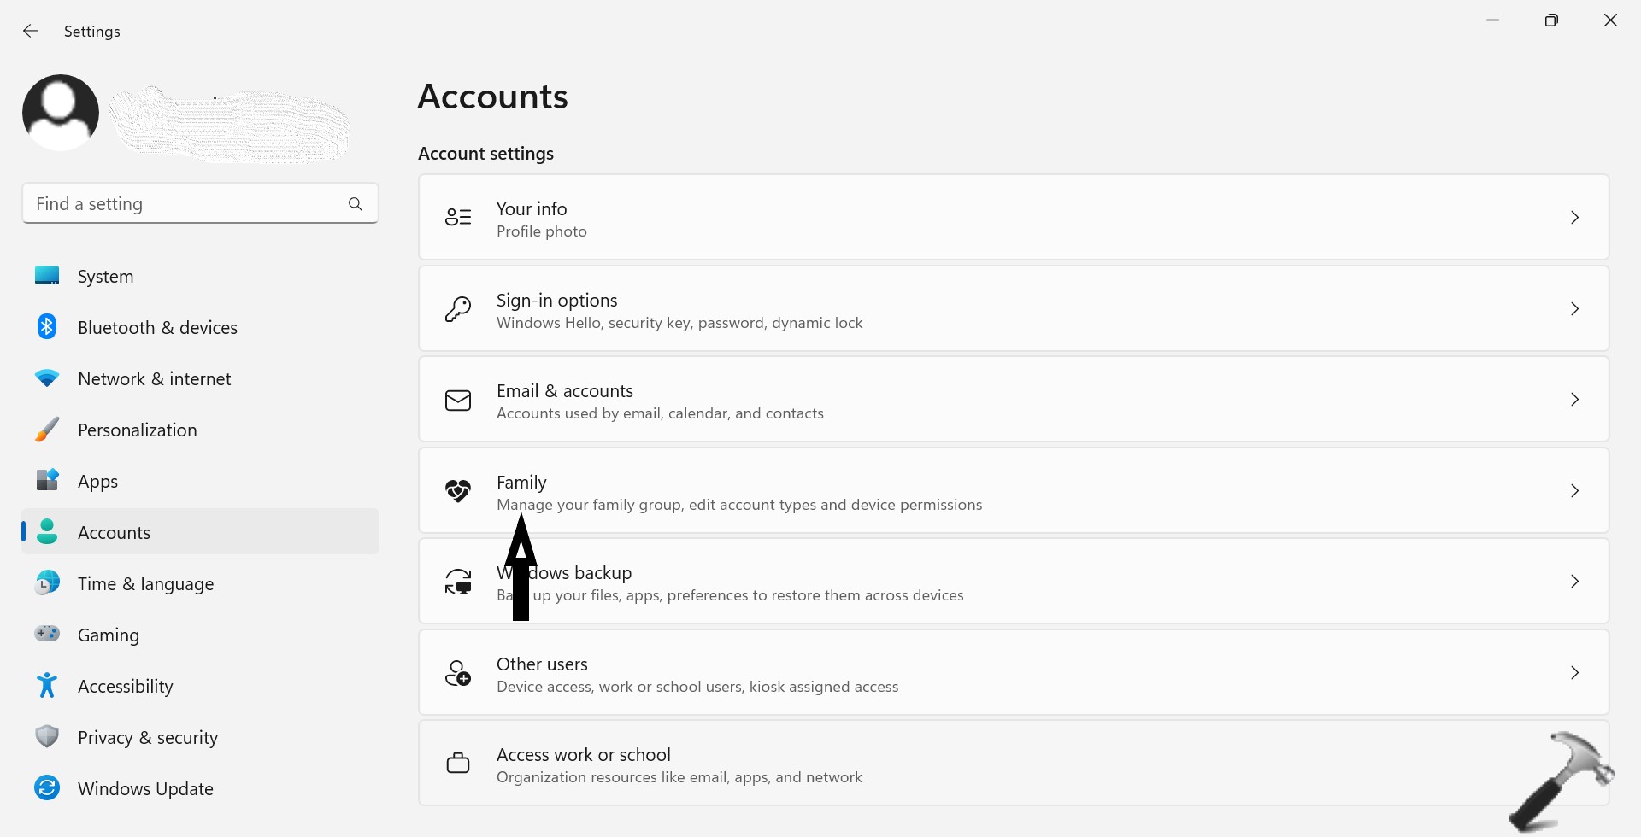Click the Privacy & security shield icon
Image resolution: width=1641 pixels, height=837 pixels.
click(x=47, y=737)
